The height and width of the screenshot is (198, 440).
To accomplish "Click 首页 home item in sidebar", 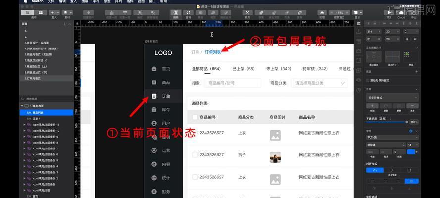I will (x=163, y=69).
